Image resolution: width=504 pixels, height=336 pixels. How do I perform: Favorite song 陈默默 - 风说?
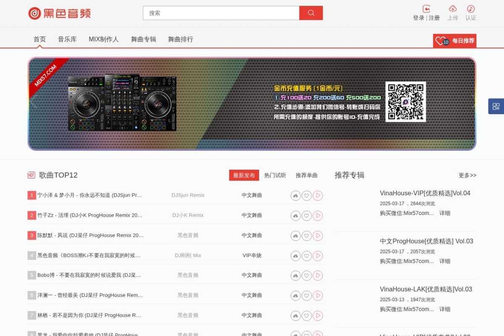click(307, 236)
